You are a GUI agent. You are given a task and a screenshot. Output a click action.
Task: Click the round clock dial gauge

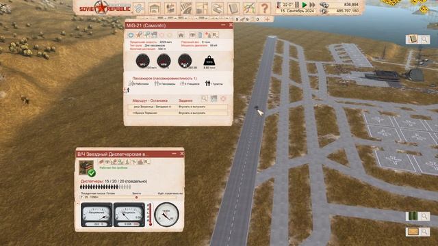[166, 214]
